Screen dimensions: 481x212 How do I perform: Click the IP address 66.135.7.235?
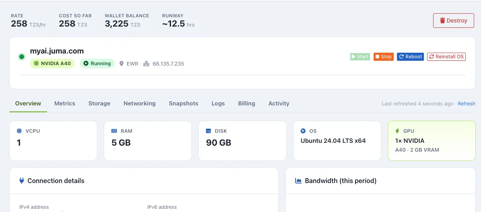click(169, 64)
